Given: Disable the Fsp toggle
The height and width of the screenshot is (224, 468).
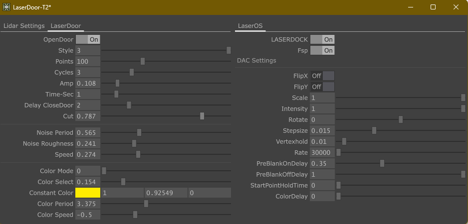Looking at the screenshot, I should click(322, 51).
